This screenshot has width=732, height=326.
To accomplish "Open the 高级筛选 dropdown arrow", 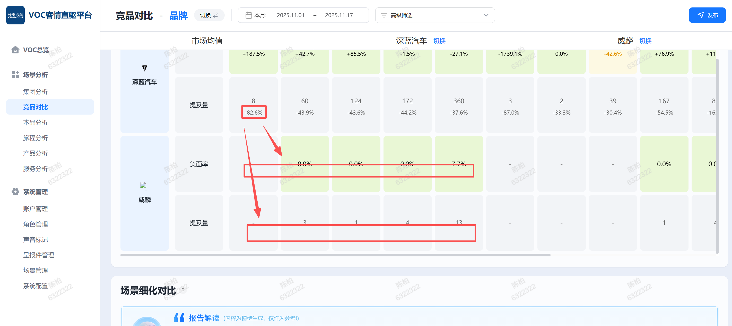I will (486, 15).
